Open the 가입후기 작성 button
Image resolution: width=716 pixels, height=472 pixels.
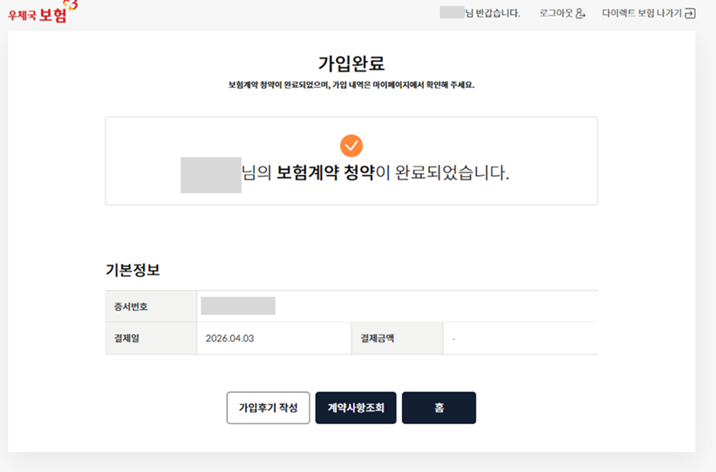pos(268,408)
